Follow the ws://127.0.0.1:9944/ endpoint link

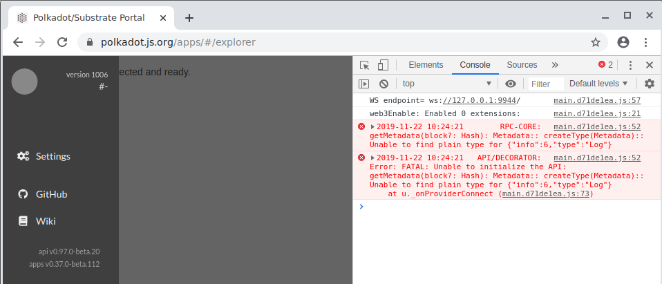point(480,100)
